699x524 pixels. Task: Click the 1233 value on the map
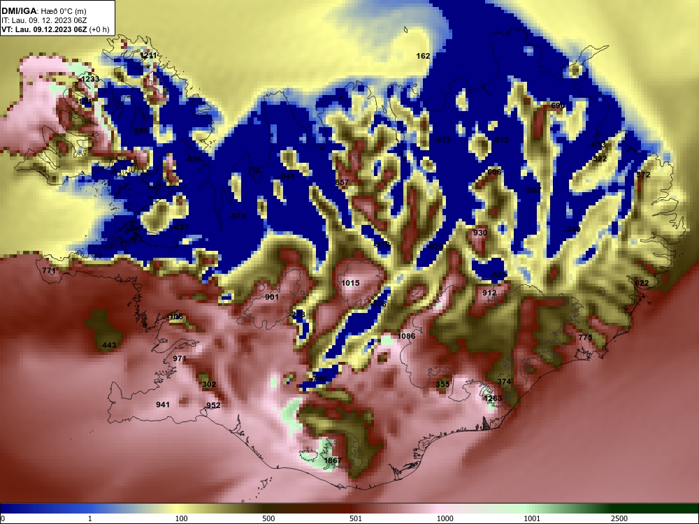90,79
